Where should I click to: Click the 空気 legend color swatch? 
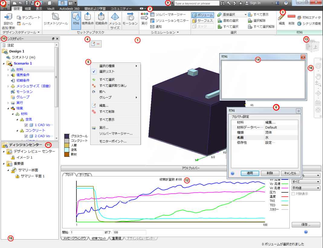[67, 150]
